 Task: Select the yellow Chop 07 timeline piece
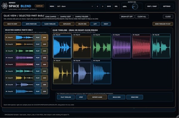click(62, 72)
